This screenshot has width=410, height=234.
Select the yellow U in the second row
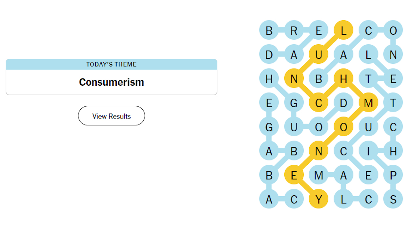click(x=318, y=54)
